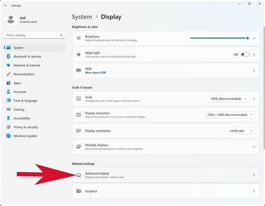
Task: Open Time & language settings
Action: click(35, 100)
